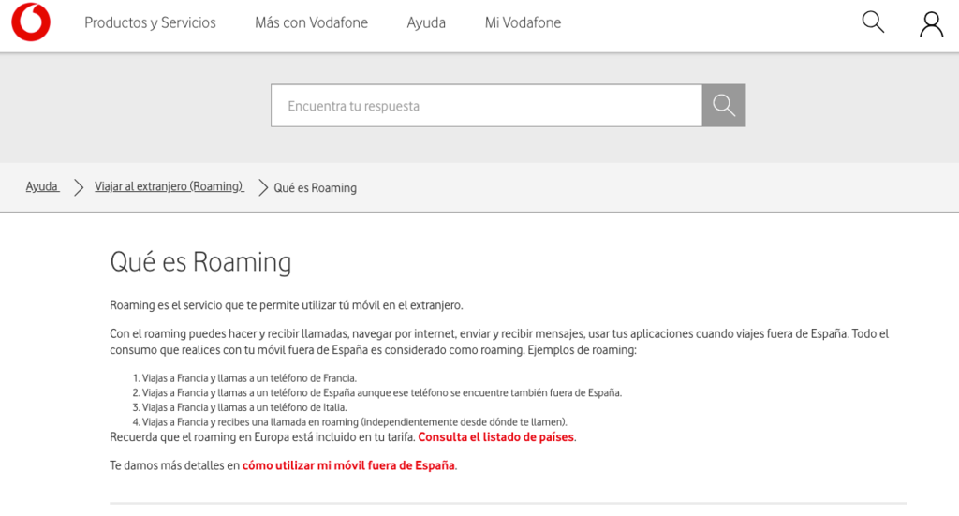Open the Viajar al extranjero (Roaming) breadcrumb
The width and height of the screenshot is (959, 516).
coord(169,186)
